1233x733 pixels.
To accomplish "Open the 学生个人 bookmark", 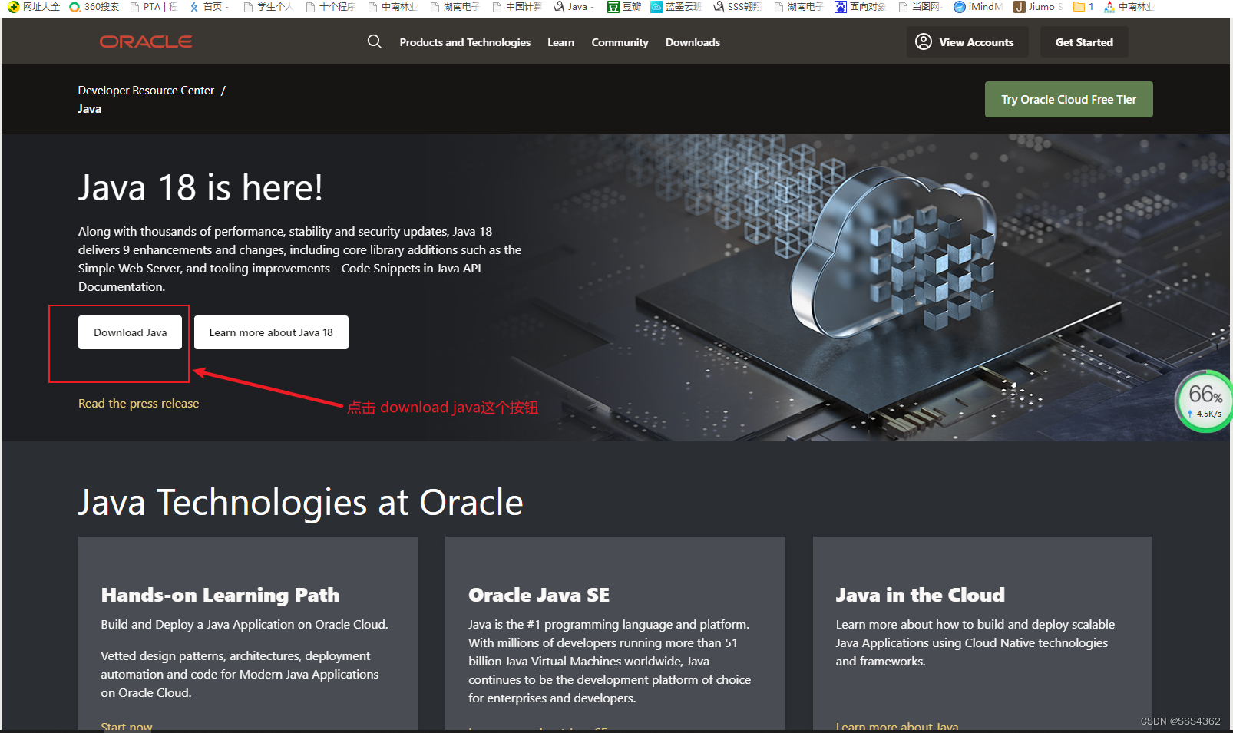I will pyautogui.click(x=268, y=7).
